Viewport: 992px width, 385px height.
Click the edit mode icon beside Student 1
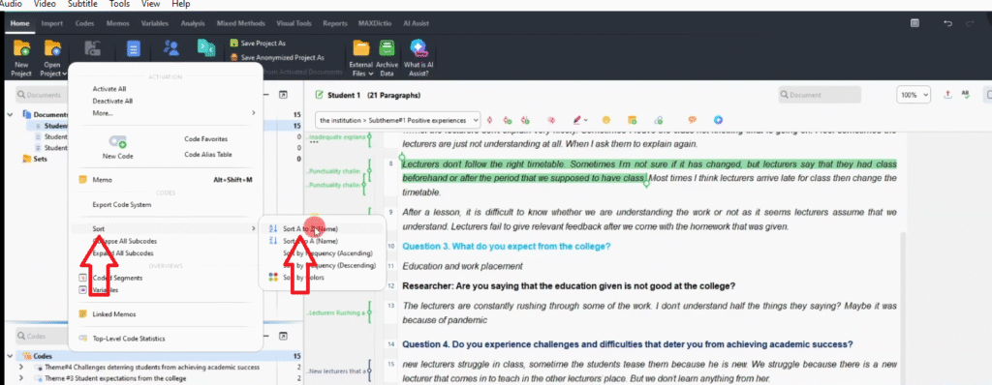[x=319, y=96]
